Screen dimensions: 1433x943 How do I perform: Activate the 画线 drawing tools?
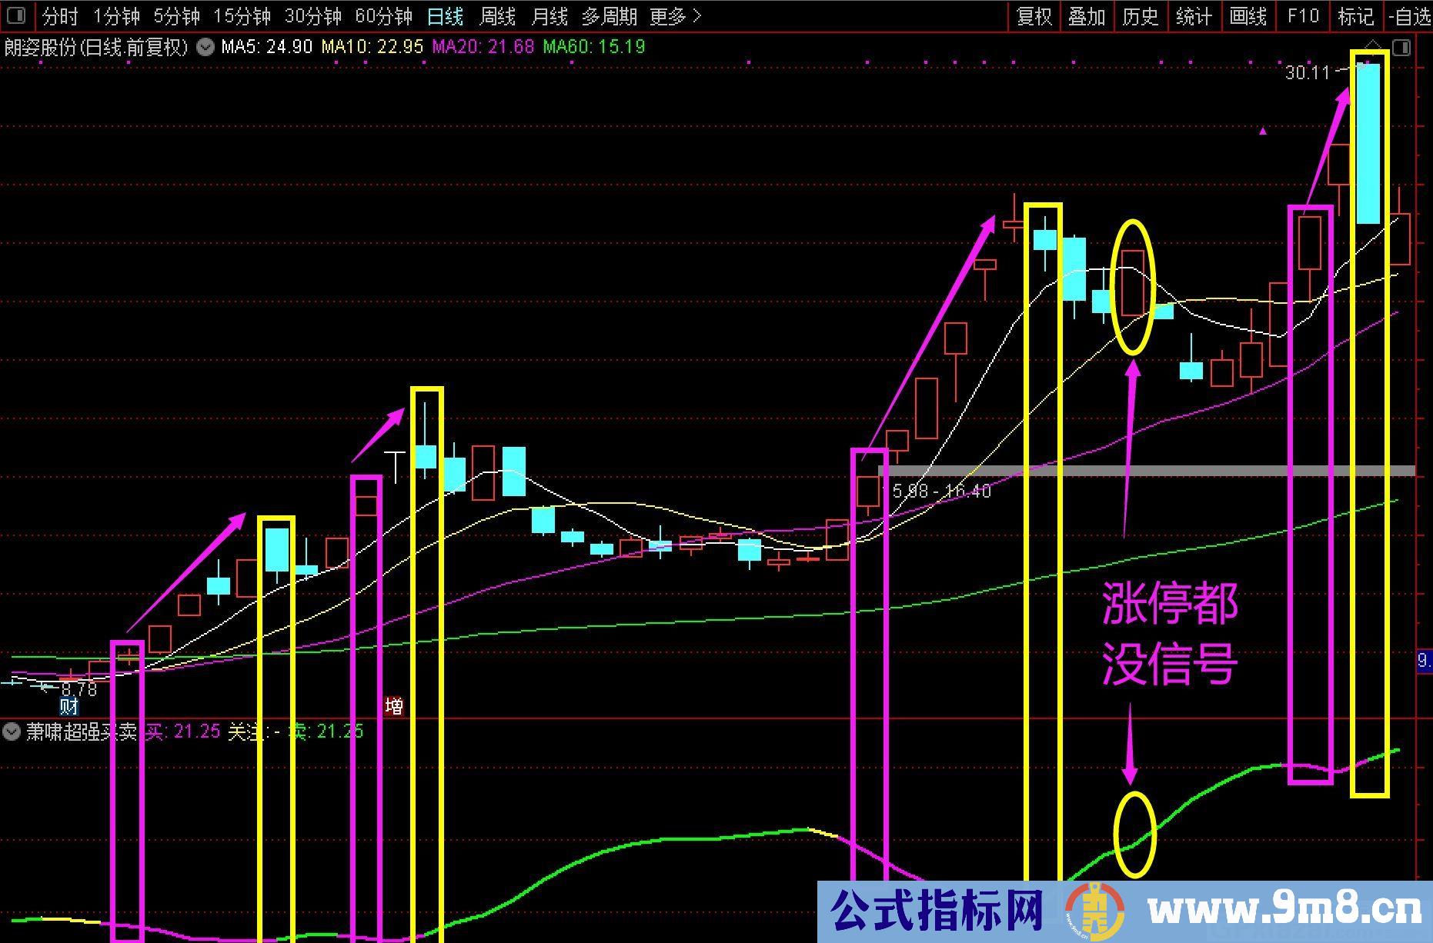(1248, 15)
